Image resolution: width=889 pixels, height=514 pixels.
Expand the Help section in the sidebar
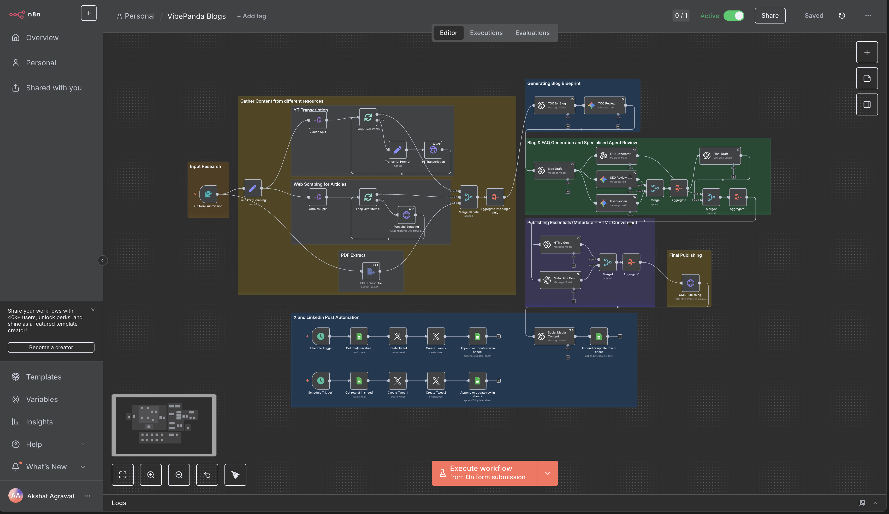[83, 444]
